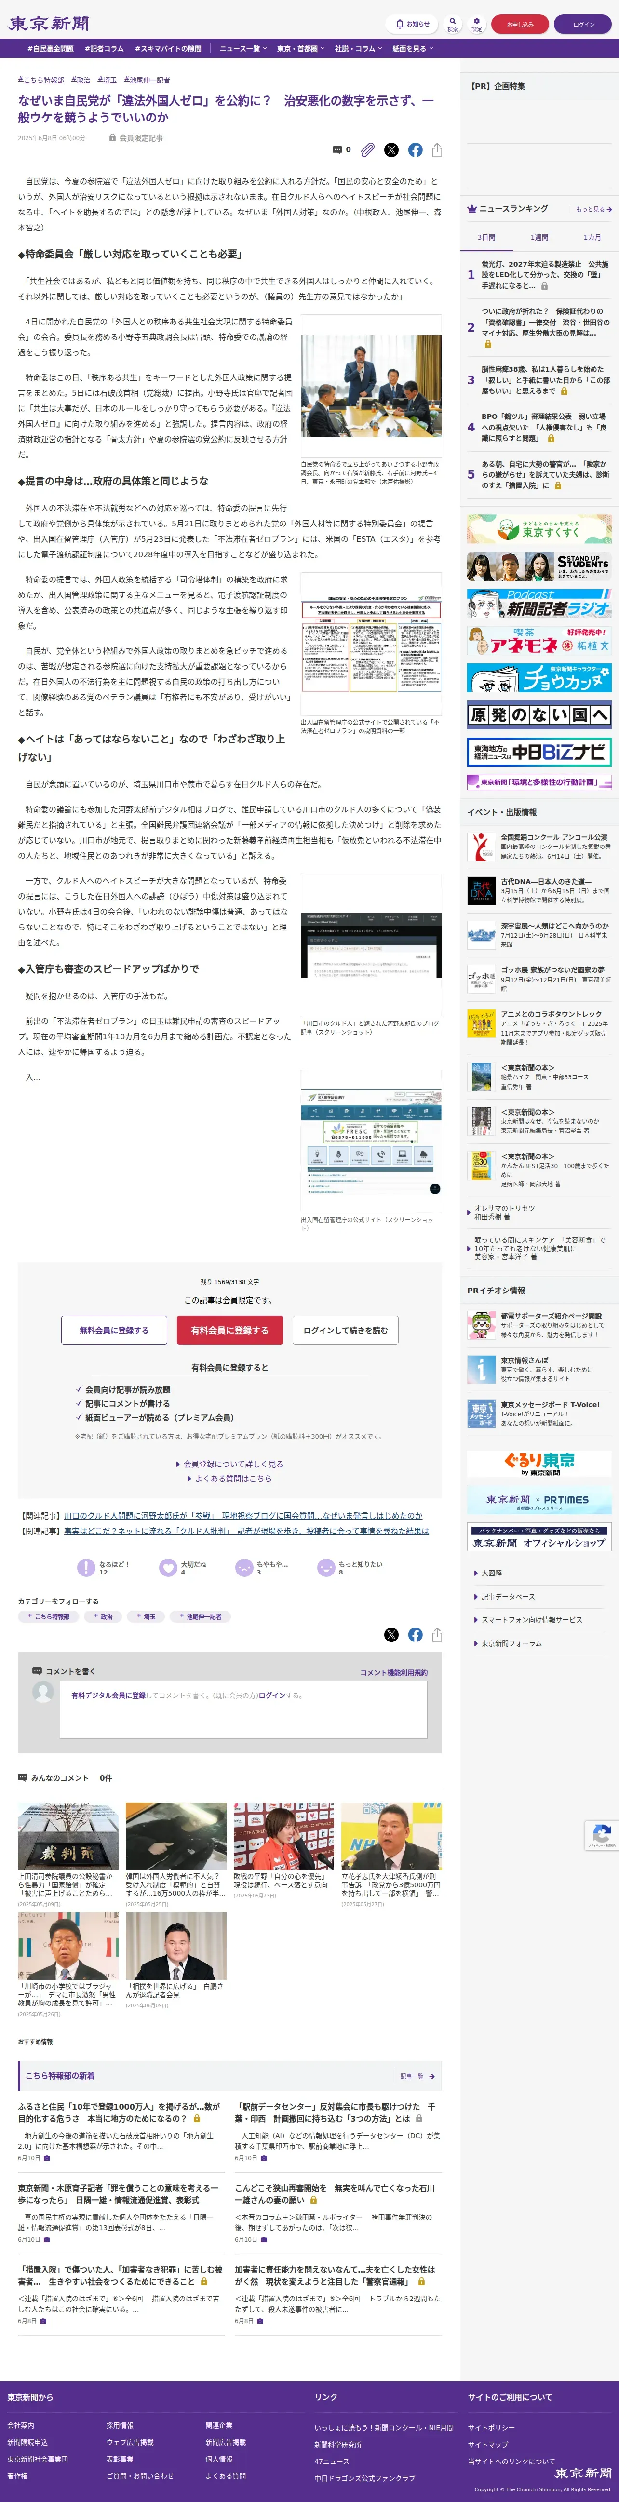The height and width of the screenshot is (2502, 619).
Task: Open ぐるり東京 banner
Action: point(539,1464)
